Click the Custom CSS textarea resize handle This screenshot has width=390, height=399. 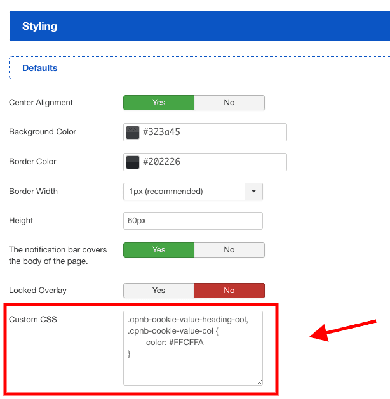point(259,381)
